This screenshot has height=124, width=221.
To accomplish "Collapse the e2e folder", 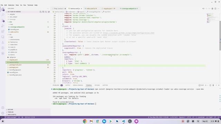I will 28,22.
